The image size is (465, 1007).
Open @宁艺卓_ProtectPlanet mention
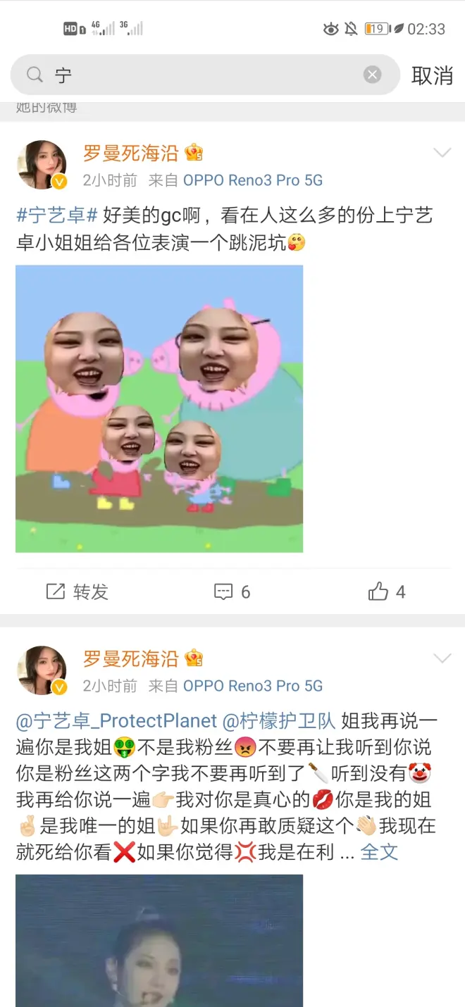116,721
